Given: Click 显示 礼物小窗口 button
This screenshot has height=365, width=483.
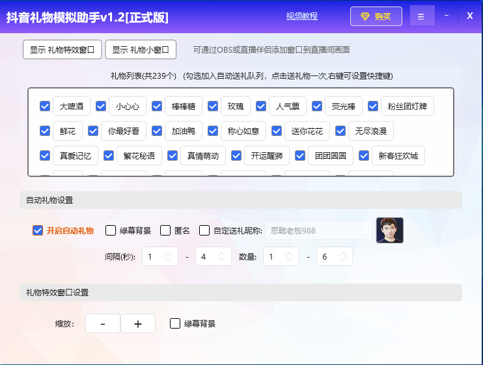Looking at the screenshot, I should [x=141, y=49].
